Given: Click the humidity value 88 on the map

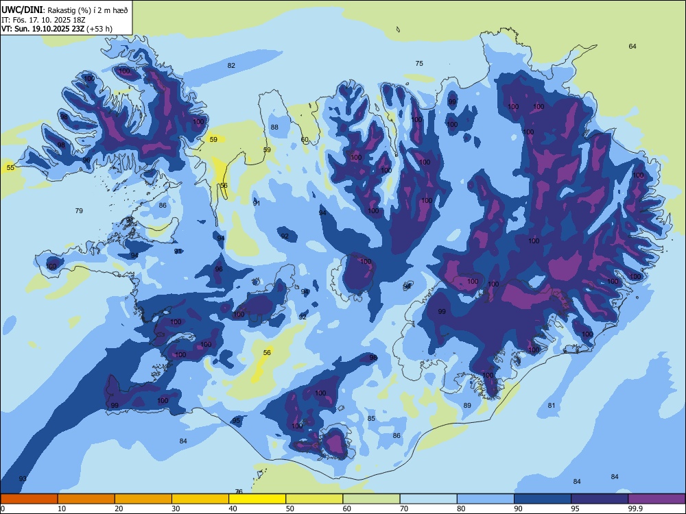Looking at the screenshot, I should [x=274, y=127].
